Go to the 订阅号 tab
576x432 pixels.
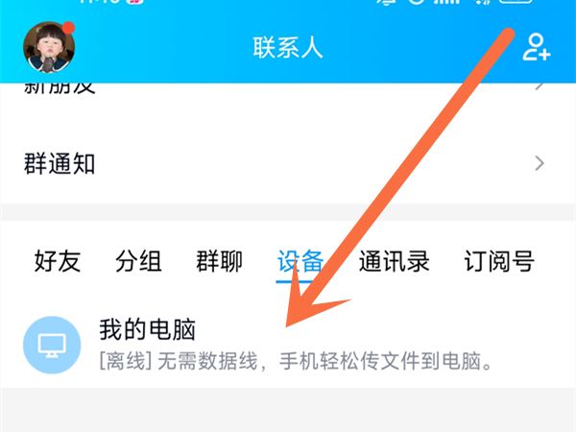click(x=499, y=261)
